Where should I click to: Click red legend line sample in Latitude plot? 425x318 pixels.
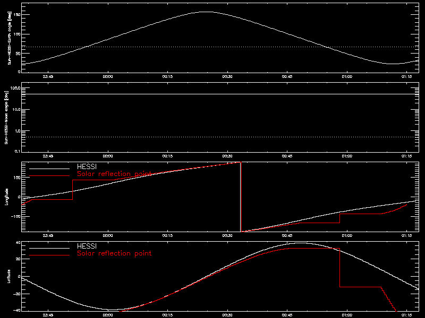[49, 255]
